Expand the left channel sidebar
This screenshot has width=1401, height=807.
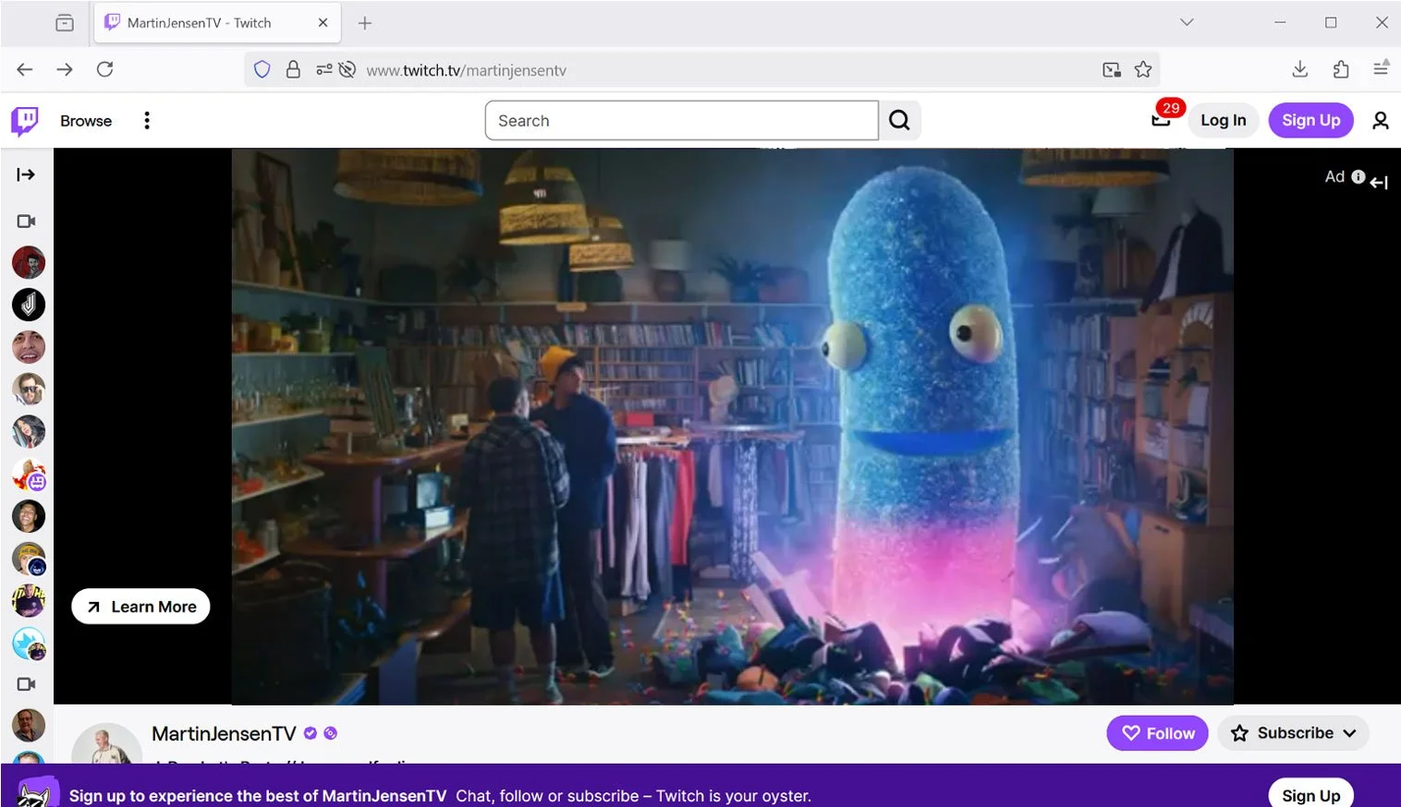pyautogui.click(x=26, y=175)
